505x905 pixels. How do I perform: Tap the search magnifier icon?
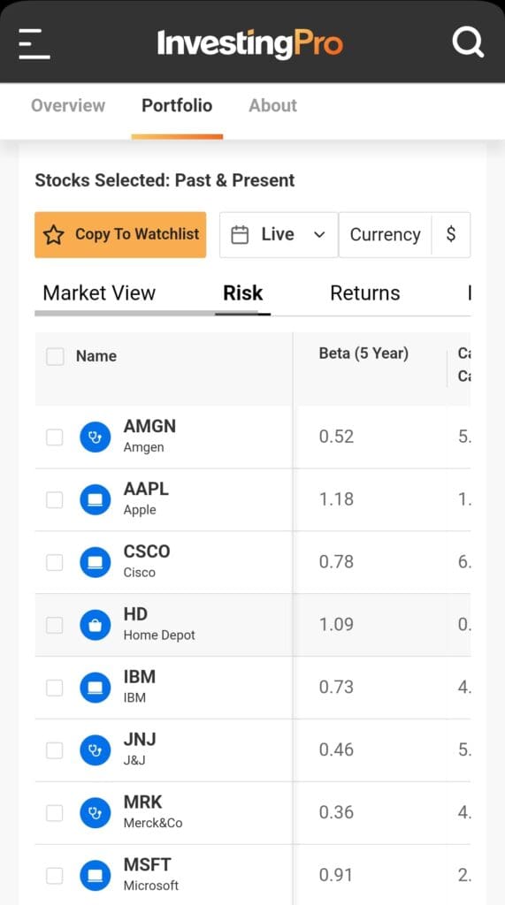tap(468, 42)
